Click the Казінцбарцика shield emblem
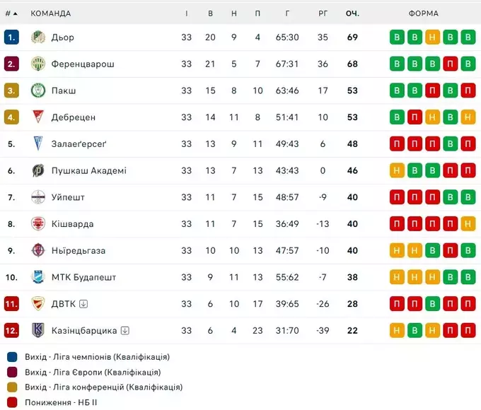 38,330
